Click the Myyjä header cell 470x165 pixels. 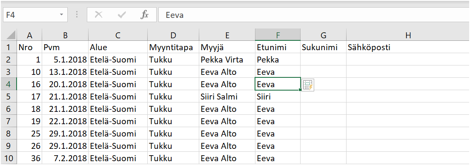pos(227,47)
